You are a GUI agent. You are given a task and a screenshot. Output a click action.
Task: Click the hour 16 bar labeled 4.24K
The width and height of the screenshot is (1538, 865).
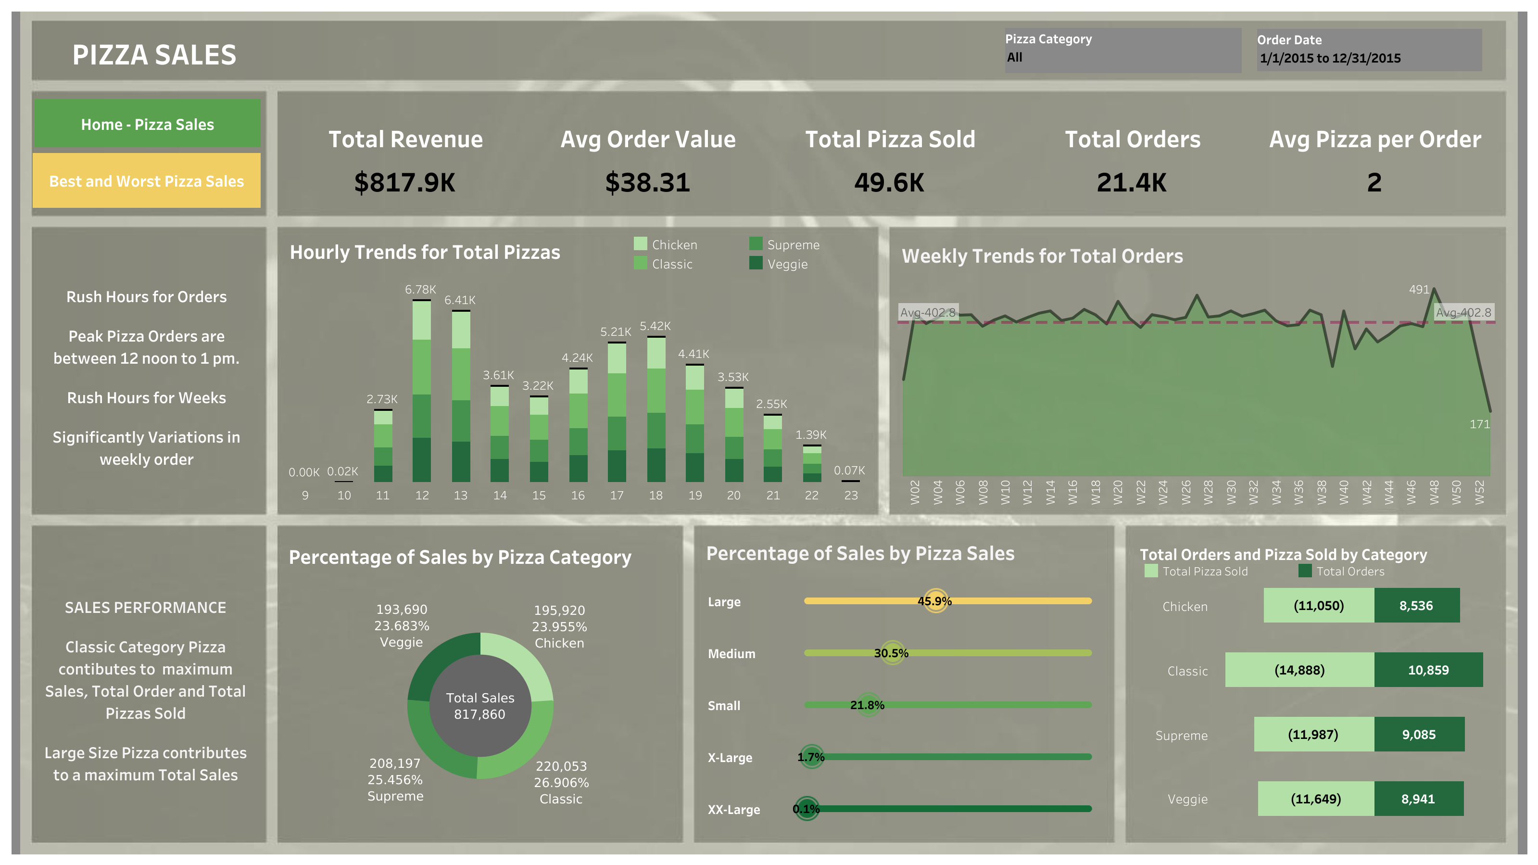pos(578,425)
